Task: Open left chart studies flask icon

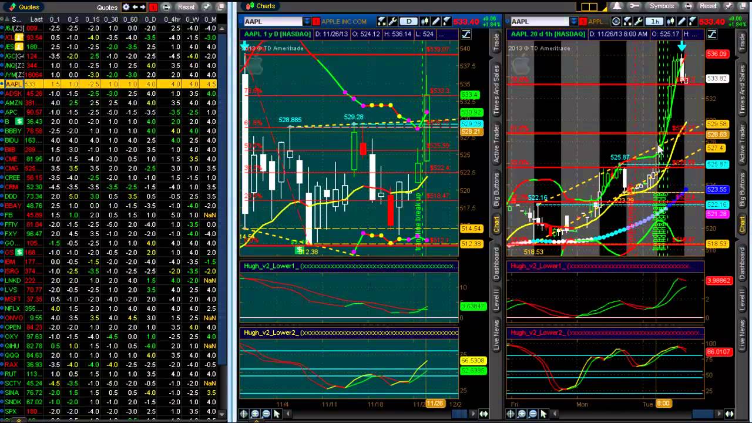Action: click(446, 22)
